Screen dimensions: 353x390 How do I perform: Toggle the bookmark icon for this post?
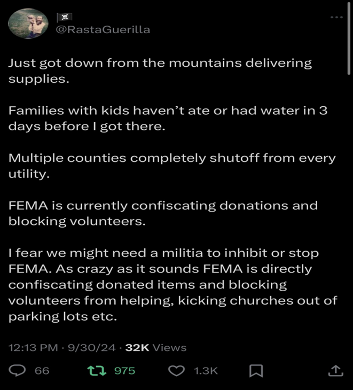tap(256, 370)
